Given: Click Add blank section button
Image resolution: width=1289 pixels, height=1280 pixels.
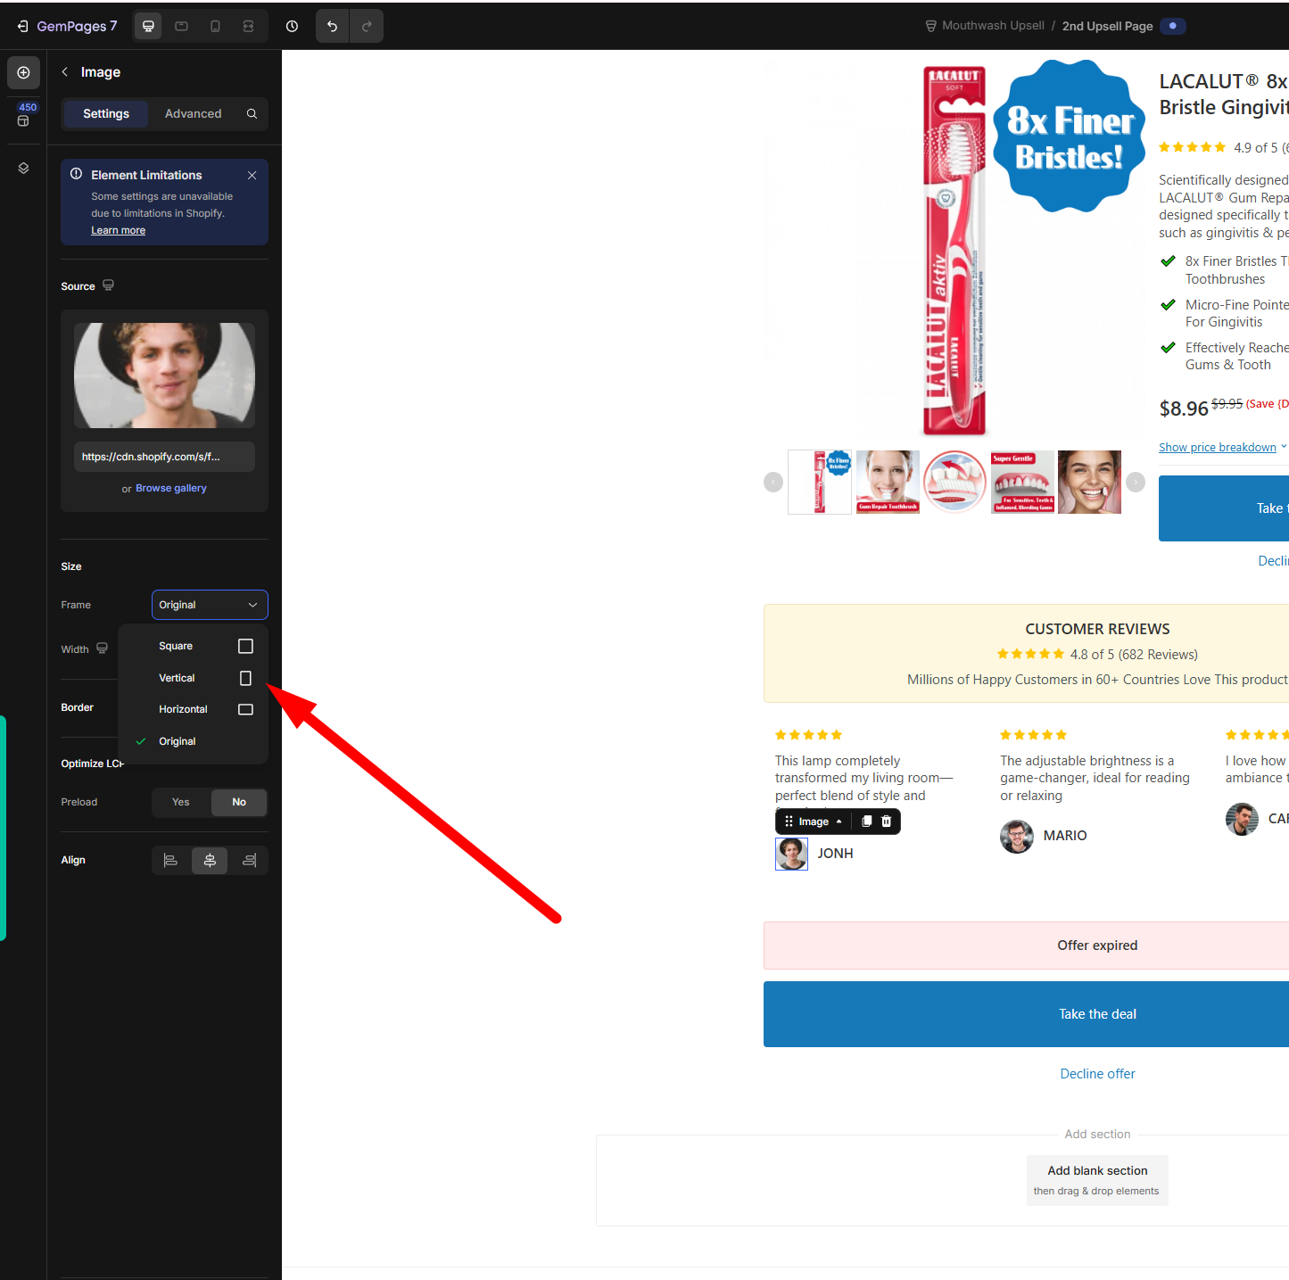Looking at the screenshot, I should point(1096,1180).
